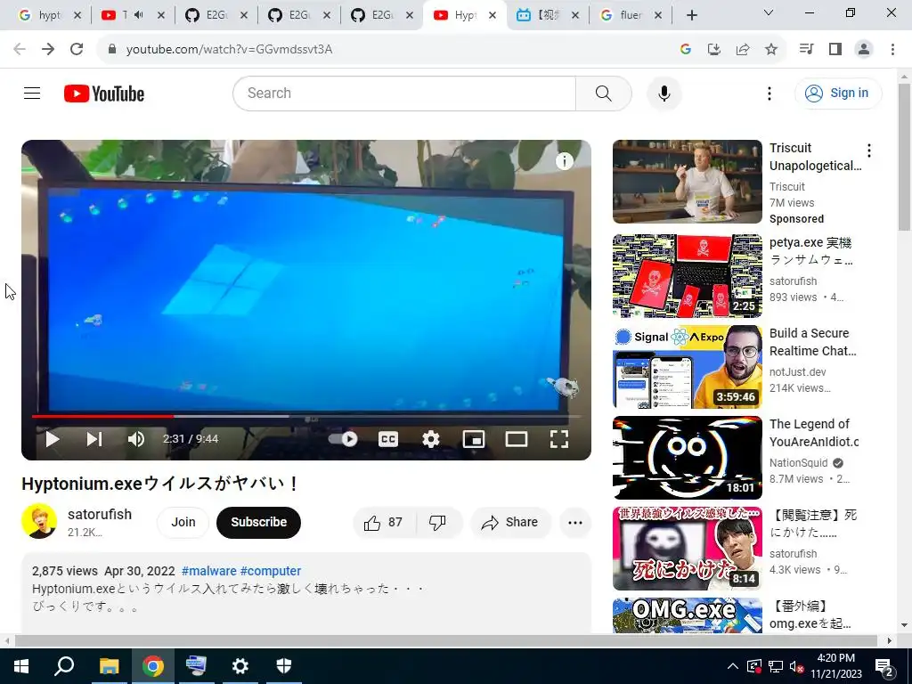The height and width of the screenshot is (684, 912).
Task: Open Windows Start menu
Action: (x=21, y=666)
